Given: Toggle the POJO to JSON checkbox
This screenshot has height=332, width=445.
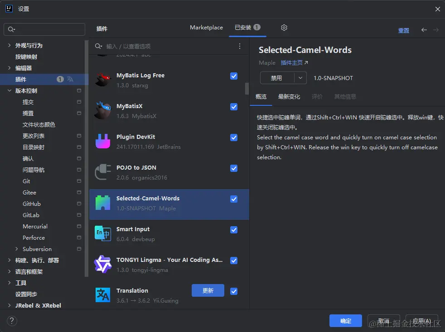Looking at the screenshot, I should point(234,168).
